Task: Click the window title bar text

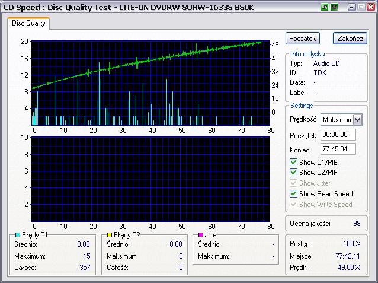Action: coord(129,7)
